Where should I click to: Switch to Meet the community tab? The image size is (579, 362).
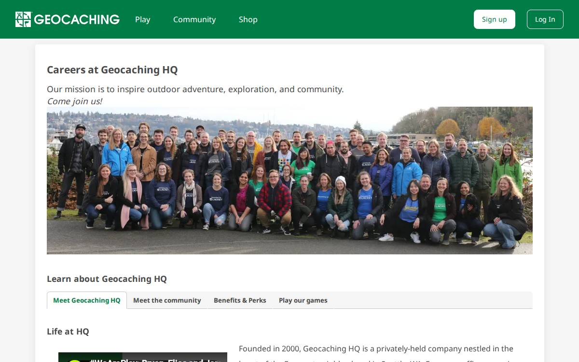[x=167, y=300]
